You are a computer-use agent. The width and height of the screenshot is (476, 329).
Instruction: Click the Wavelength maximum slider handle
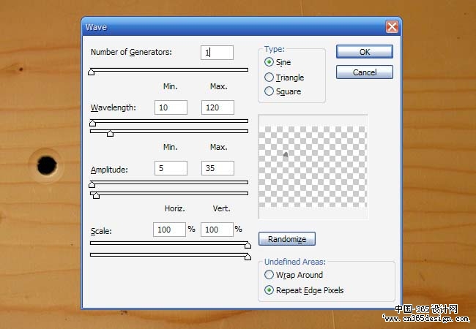[x=110, y=133]
